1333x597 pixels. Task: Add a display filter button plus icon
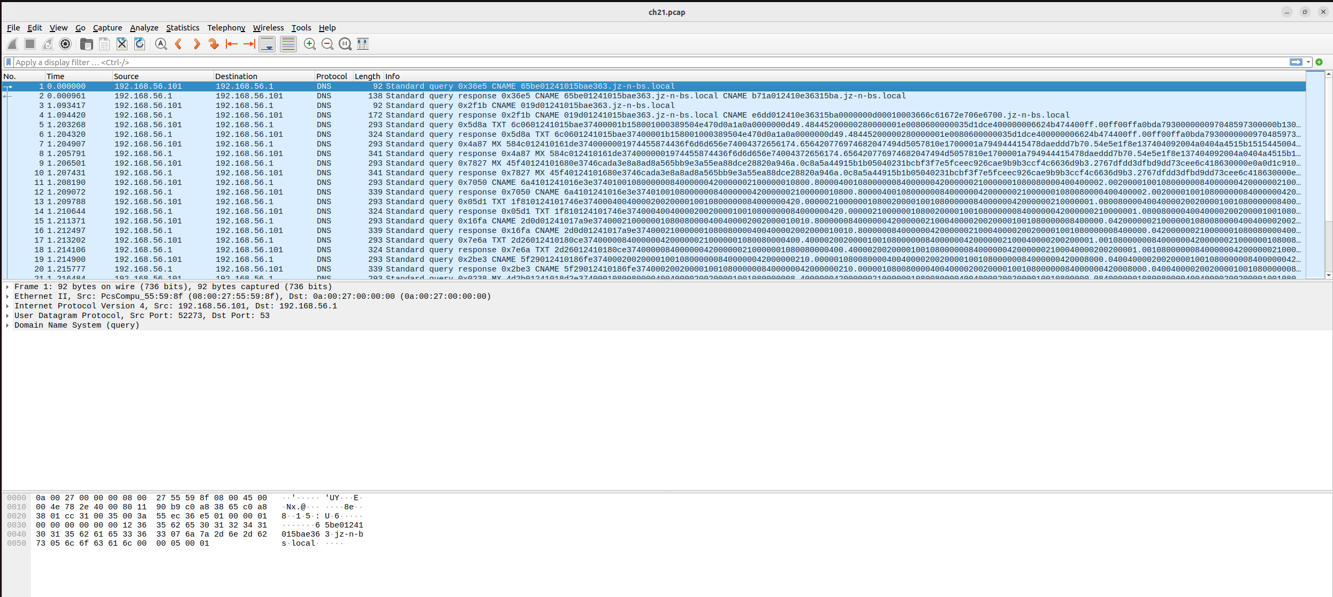coord(1319,63)
